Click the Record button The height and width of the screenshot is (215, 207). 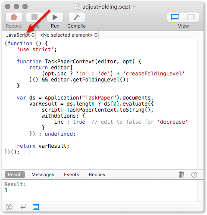click(x=14, y=17)
